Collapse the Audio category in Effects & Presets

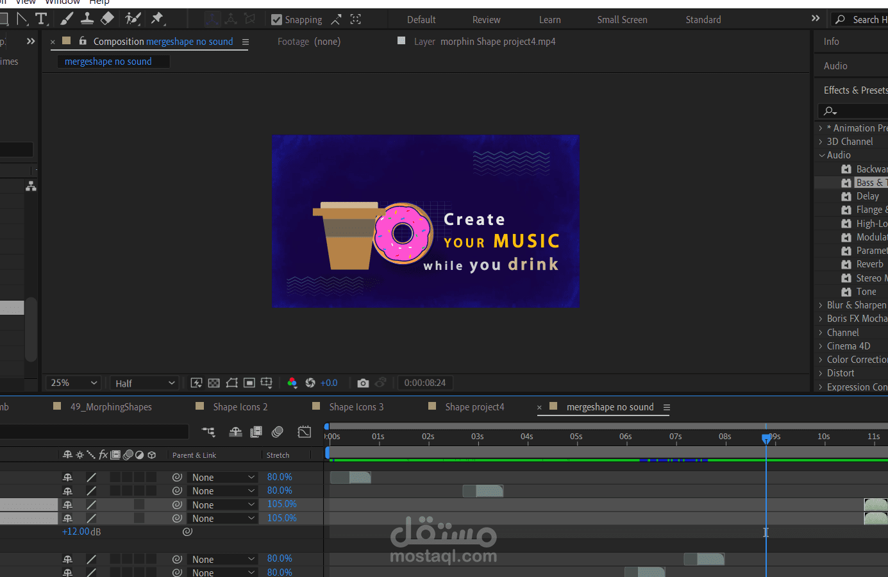[823, 155]
